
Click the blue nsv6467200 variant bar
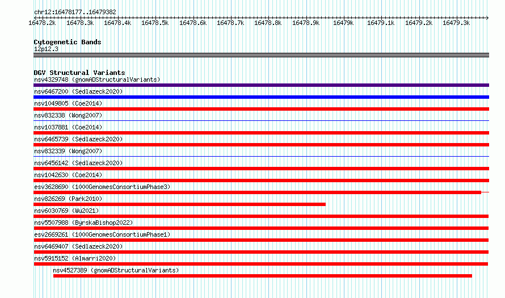(261, 97)
